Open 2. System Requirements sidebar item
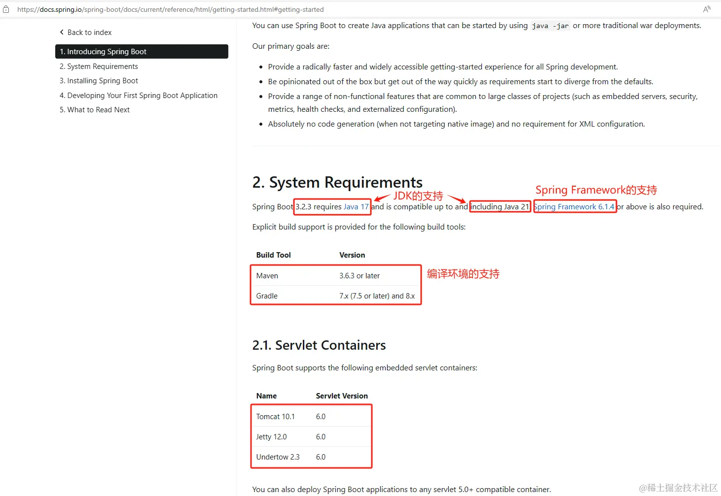 point(99,66)
